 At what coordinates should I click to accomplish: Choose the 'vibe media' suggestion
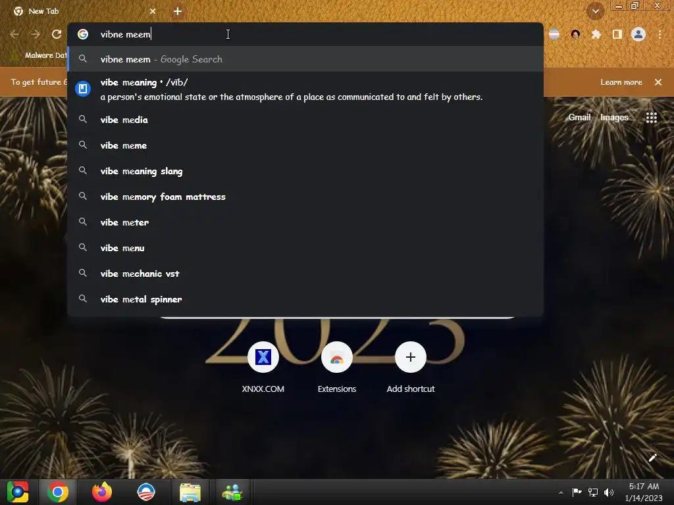305,120
